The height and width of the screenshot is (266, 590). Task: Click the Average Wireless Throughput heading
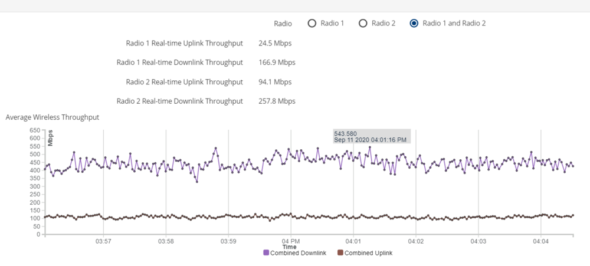point(53,117)
